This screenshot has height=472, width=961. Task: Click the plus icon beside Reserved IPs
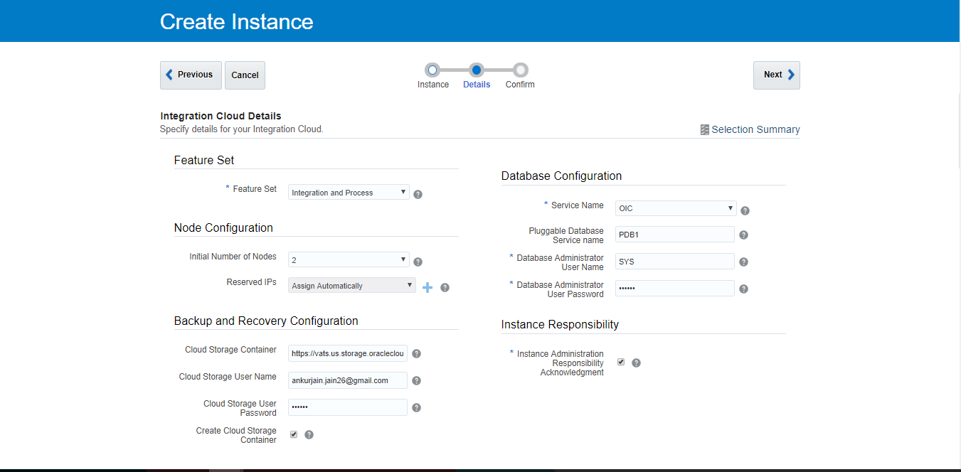428,286
